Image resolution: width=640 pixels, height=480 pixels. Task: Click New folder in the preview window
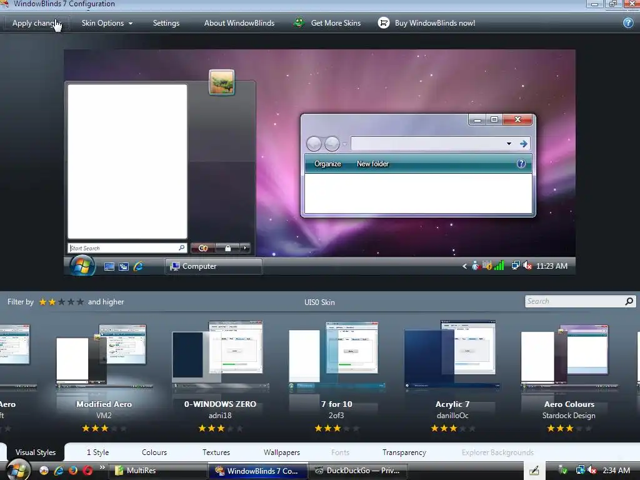click(372, 164)
